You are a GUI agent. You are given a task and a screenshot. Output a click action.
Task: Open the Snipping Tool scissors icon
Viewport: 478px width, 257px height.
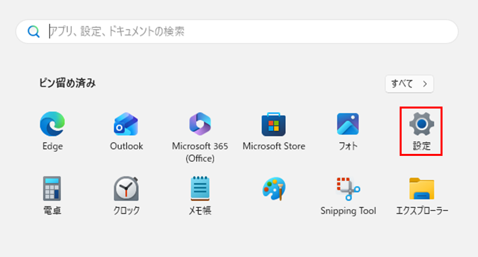348,189
